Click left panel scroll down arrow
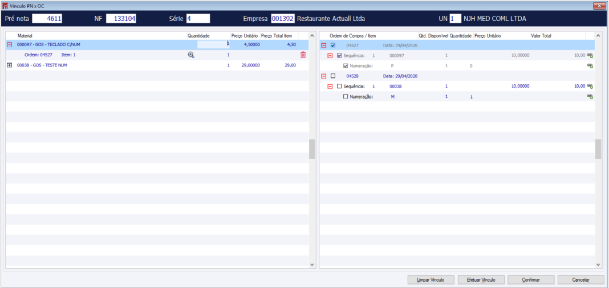 (312, 264)
